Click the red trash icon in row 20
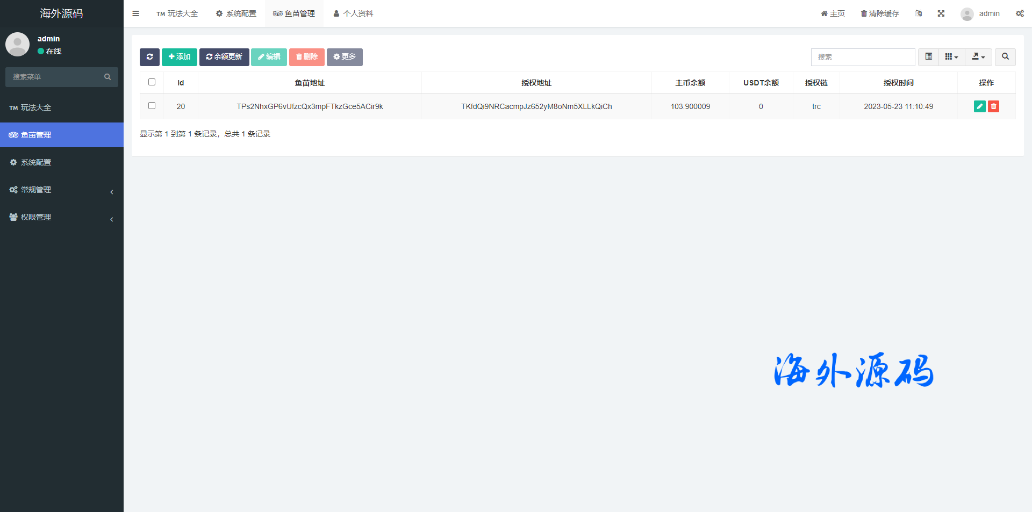Image resolution: width=1032 pixels, height=512 pixels. coord(993,106)
